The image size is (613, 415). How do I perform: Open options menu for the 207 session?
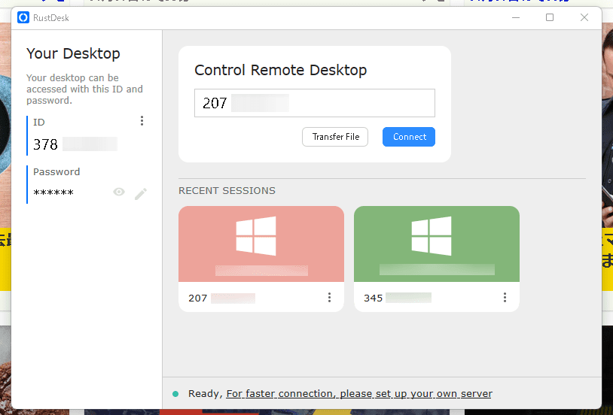coord(329,298)
